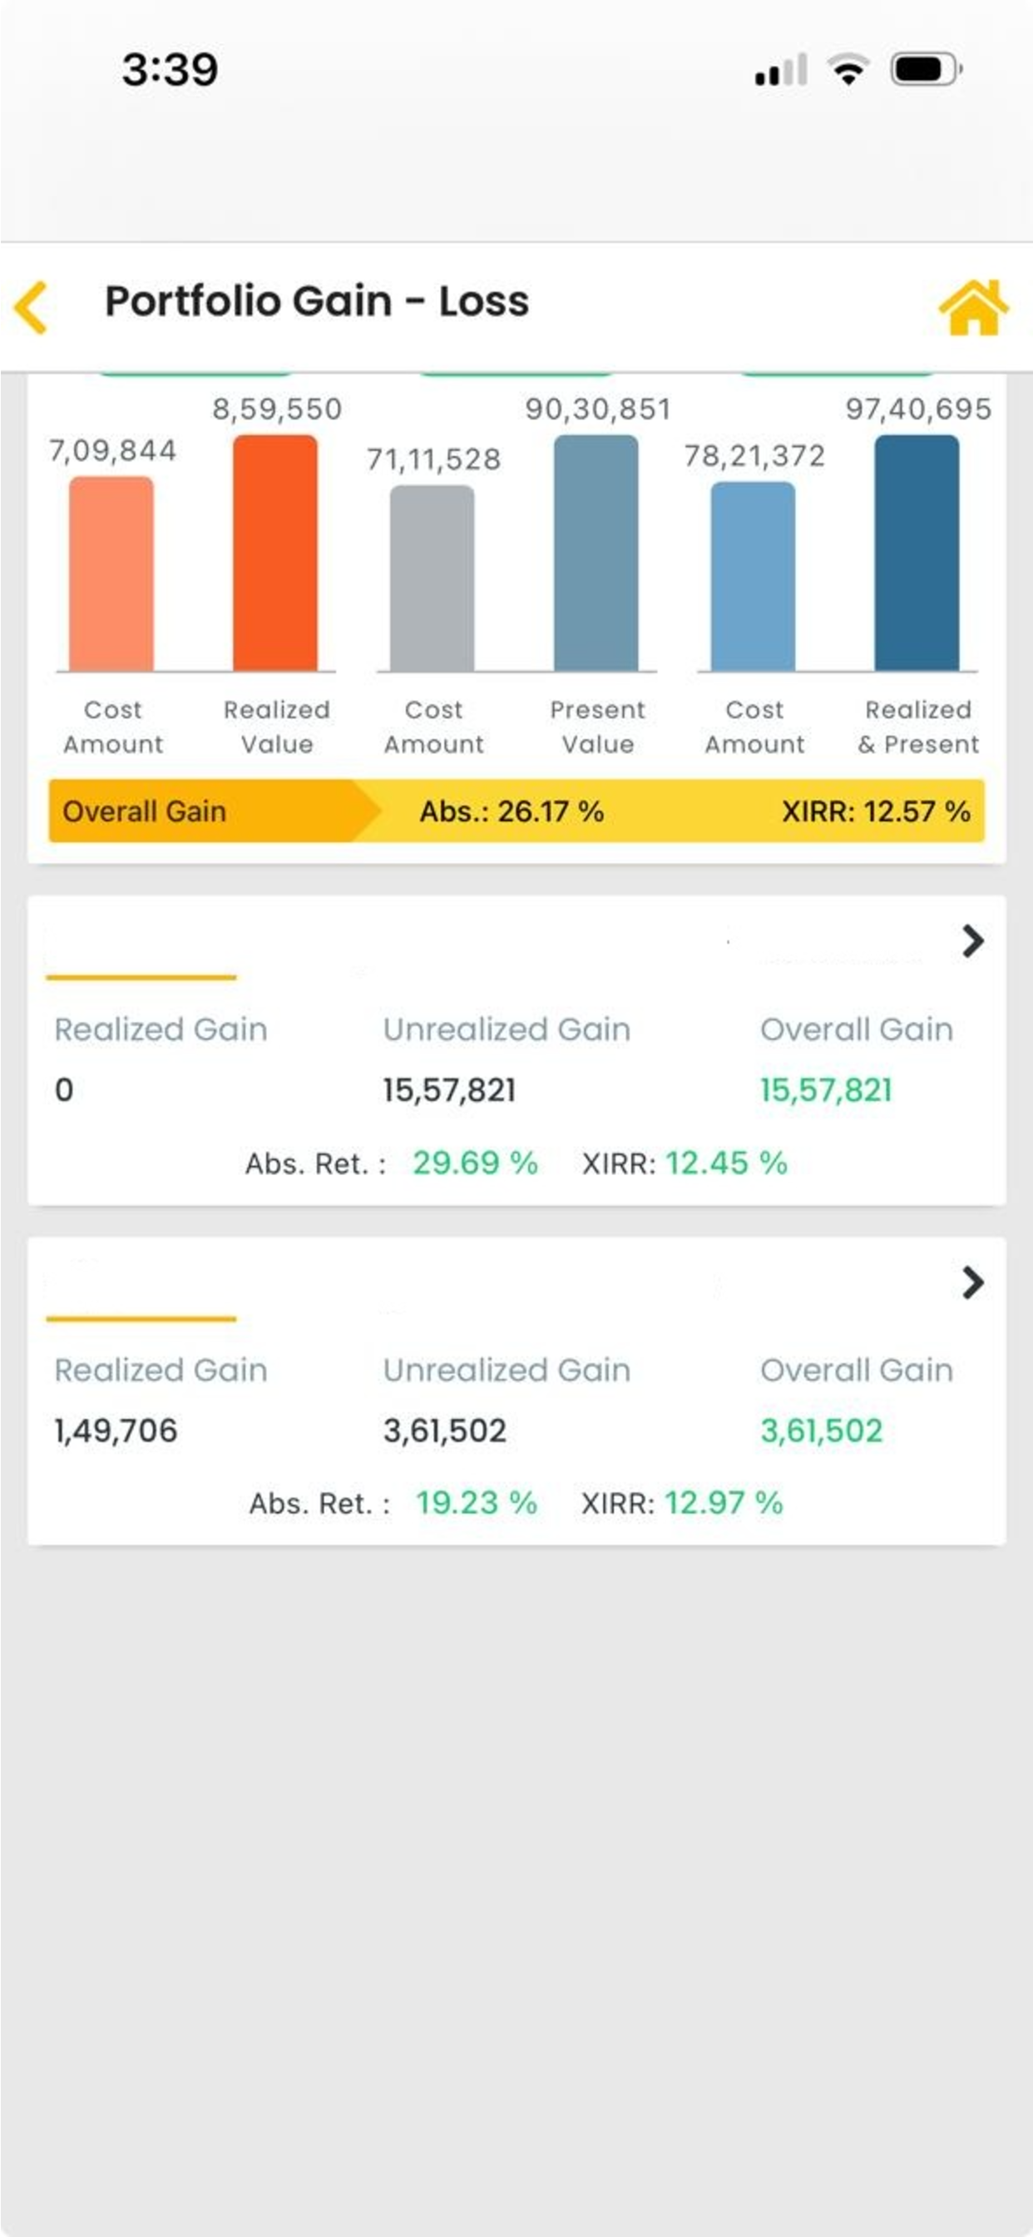This screenshot has width=1033, height=2237.
Task: Tap the 78,21,372 cost value
Action: click(x=754, y=455)
